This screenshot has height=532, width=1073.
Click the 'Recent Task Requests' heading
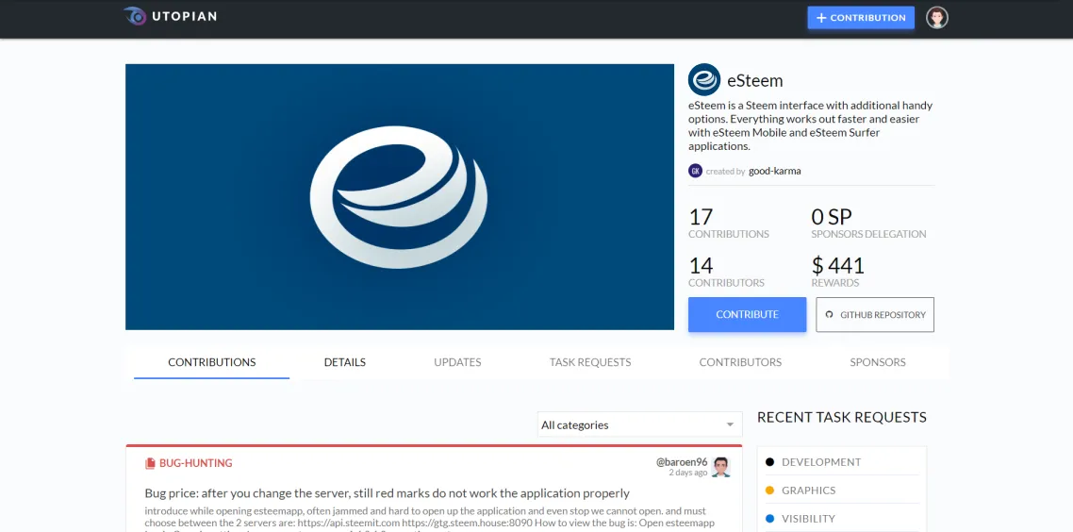click(x=842, y=417)
